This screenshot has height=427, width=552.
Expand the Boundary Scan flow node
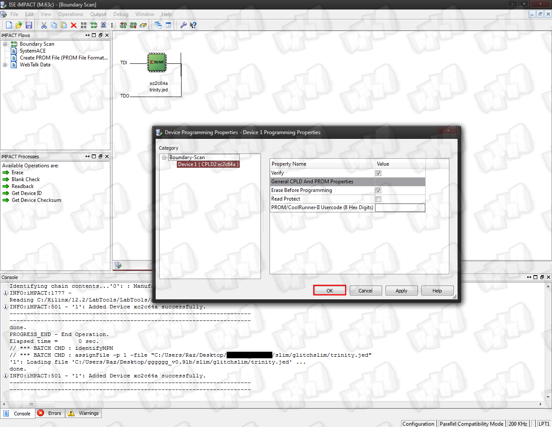[x=5, y=44]
